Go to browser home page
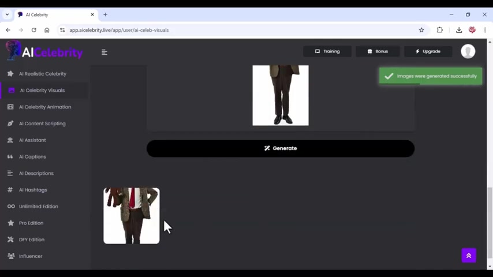This screenshot has width=493, height=277. (x=47, y=30)
